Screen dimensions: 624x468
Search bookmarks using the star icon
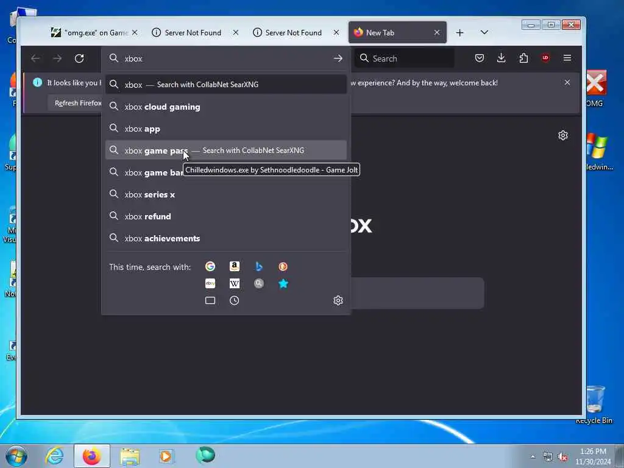click(x=283, y=283)
